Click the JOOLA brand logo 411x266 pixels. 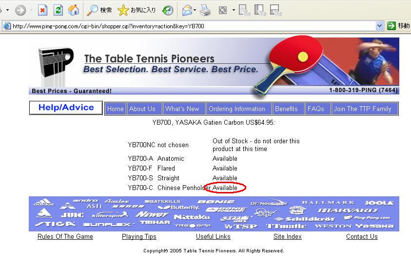pyautogui.click(x=379, y=203)
